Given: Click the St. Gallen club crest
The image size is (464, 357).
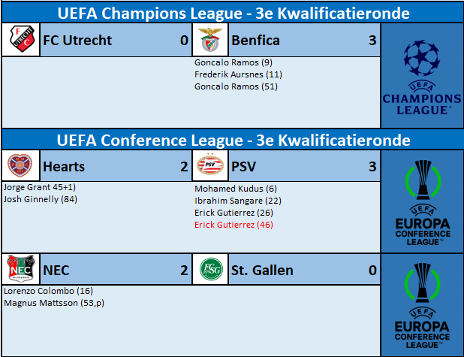Looking at the screenshot, I should (208, 270).
